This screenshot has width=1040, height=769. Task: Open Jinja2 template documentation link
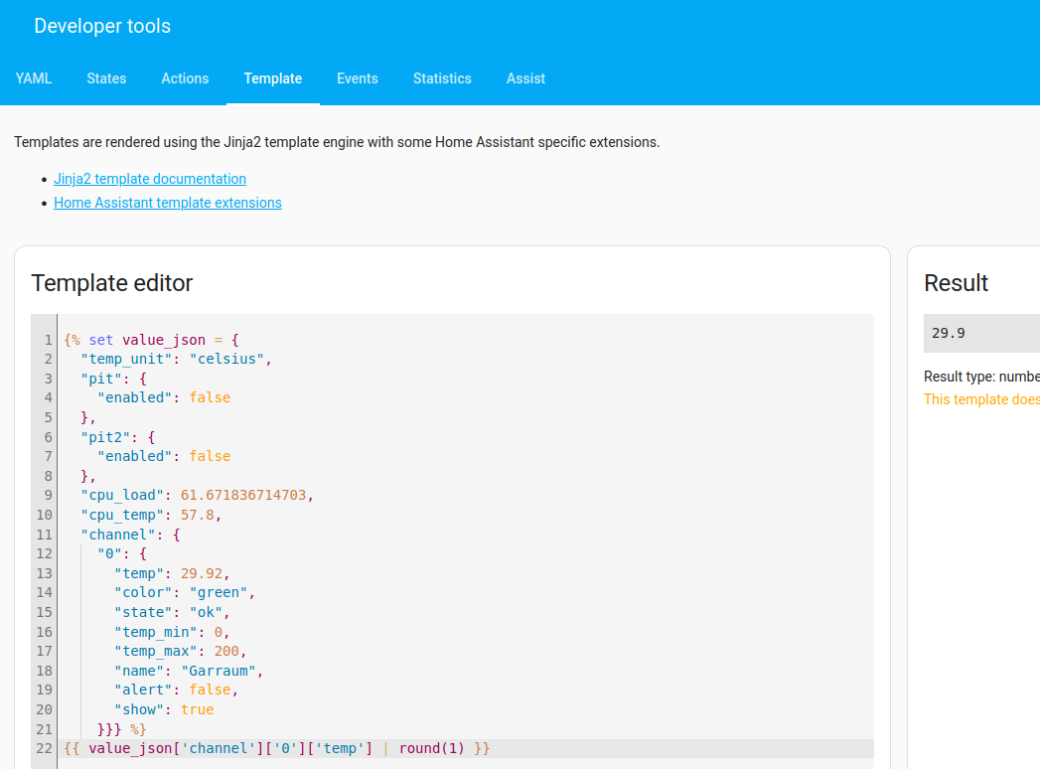pos(150,179)
